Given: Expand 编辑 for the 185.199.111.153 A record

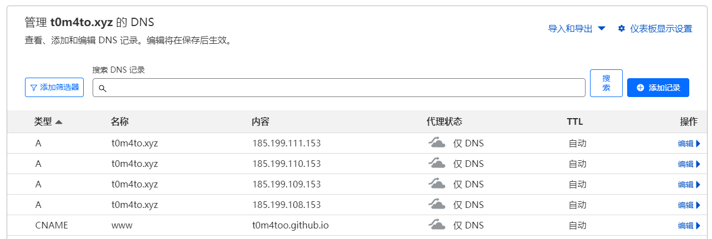Looking at the screenshot, I should point(689,144).
